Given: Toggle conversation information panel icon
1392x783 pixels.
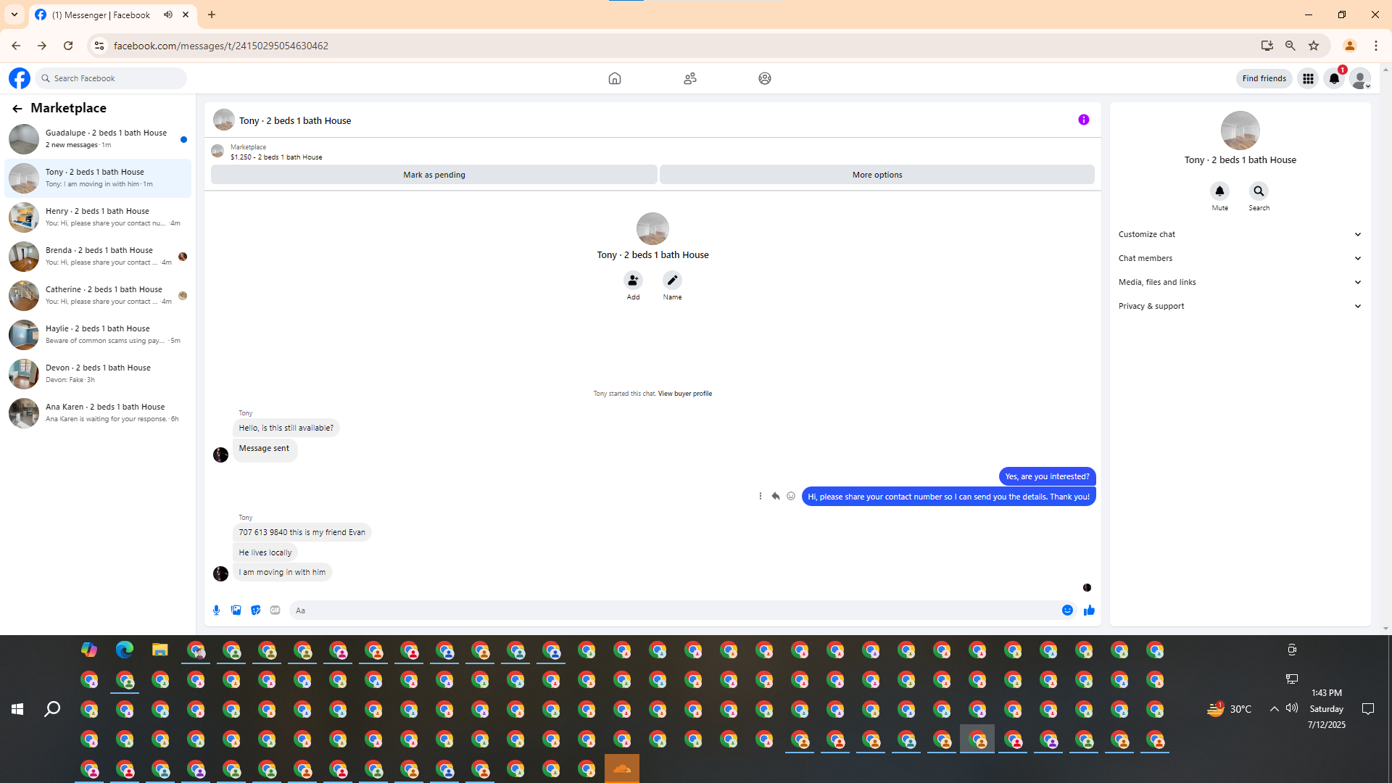Looking at the screenshot, I should [x=1083, y=120].
